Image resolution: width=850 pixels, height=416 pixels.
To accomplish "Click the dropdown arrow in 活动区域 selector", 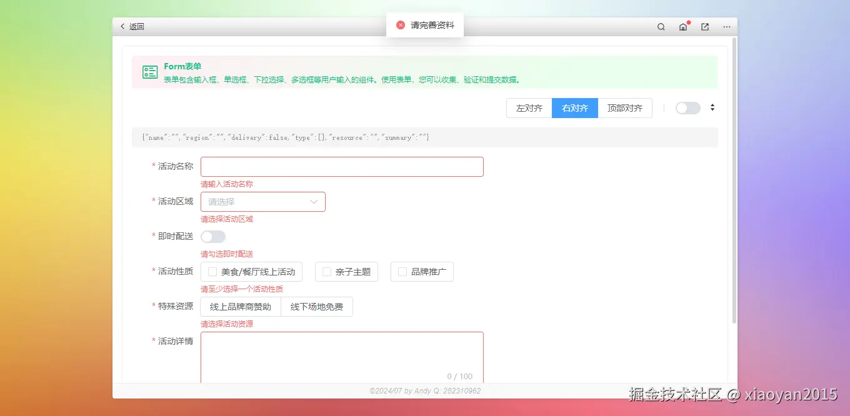I will pos(314,202).
